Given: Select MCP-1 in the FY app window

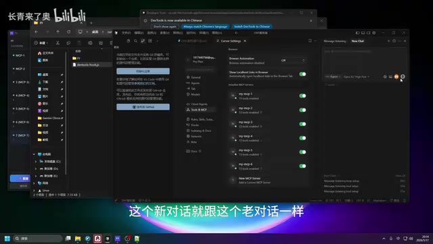Looking at the screenshot, I should click(x=20, y=56).
